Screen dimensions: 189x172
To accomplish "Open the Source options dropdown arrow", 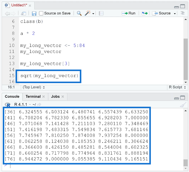I will [175, 14].
